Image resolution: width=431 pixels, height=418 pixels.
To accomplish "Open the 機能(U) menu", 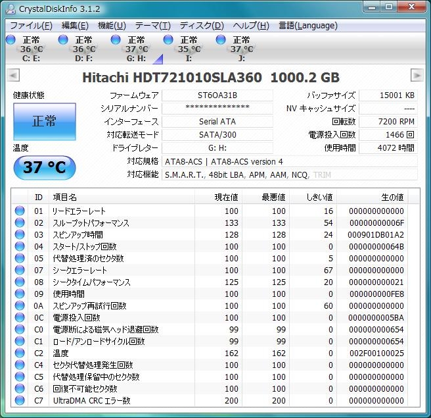I will (x=112, y=26).
